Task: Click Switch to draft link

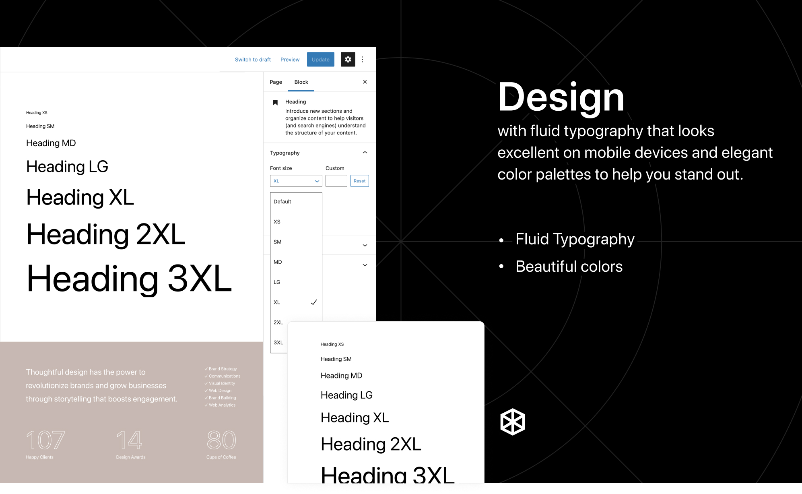Action: click(253, 59)
